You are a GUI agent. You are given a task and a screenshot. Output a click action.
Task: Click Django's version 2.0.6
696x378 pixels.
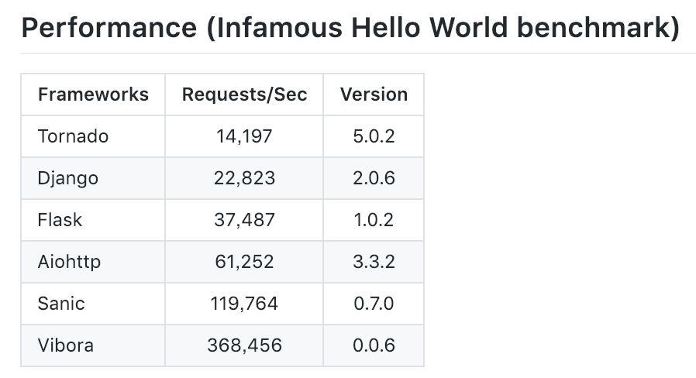[374, 178]
